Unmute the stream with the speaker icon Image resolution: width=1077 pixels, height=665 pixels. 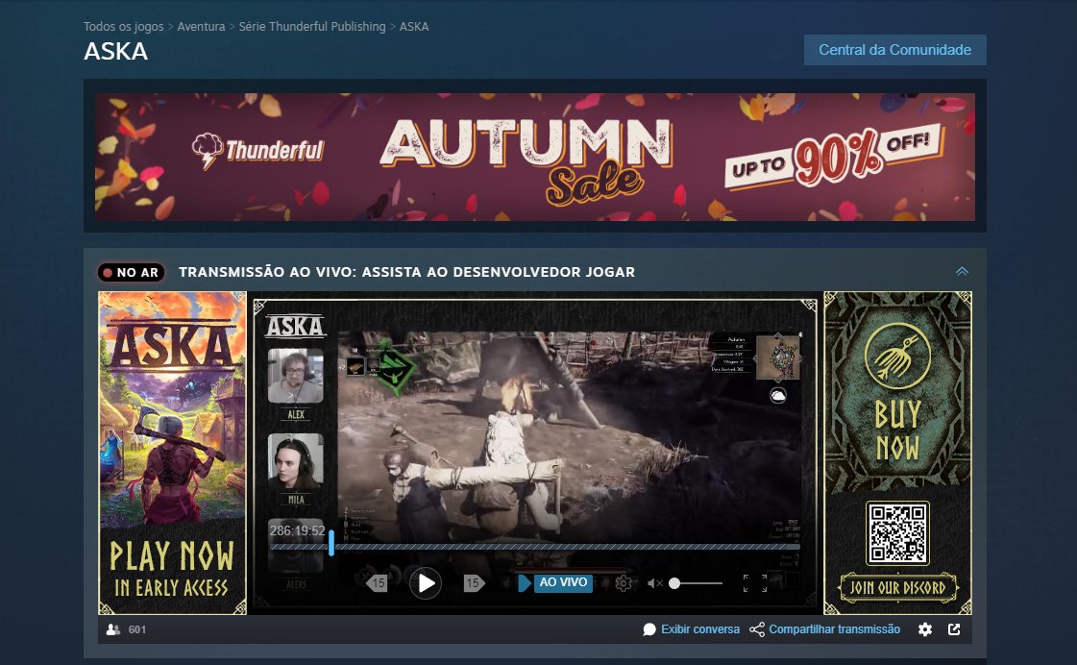654,583
